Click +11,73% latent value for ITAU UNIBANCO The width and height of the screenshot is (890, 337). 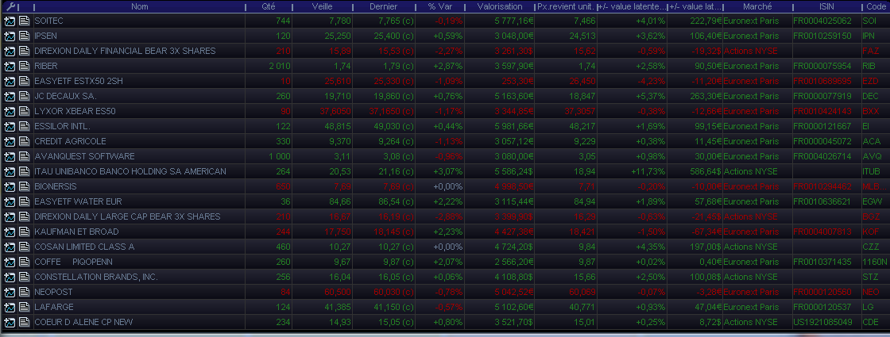point(648,171)
